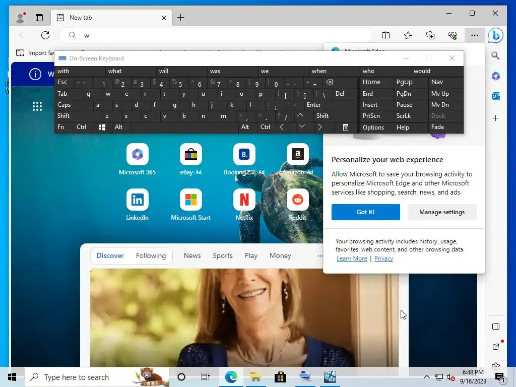This screenshot has width=516, height=387.
Task: Open the Money feed tab
Action: coord(280,255)
